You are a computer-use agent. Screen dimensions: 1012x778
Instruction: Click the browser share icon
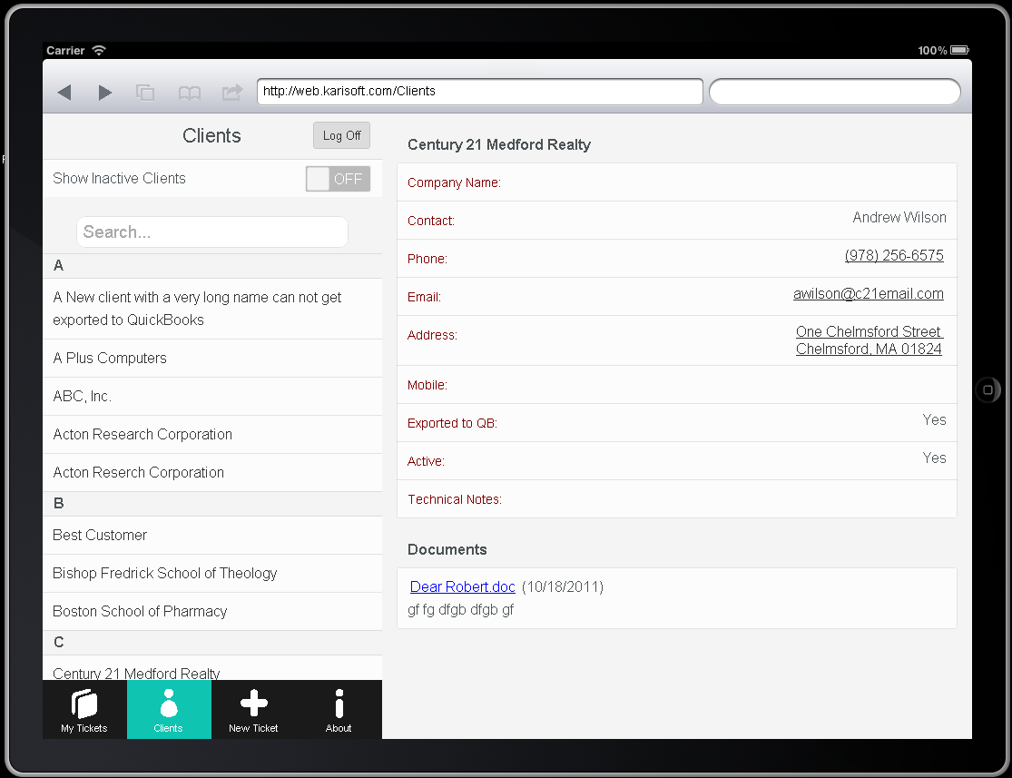[x=231, y=92]
